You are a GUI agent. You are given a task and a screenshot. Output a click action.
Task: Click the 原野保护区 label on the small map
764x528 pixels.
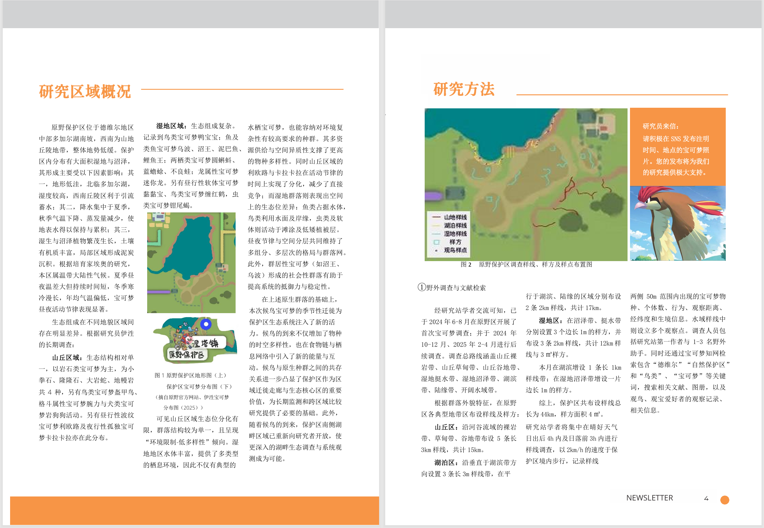(x=186, y=355)
